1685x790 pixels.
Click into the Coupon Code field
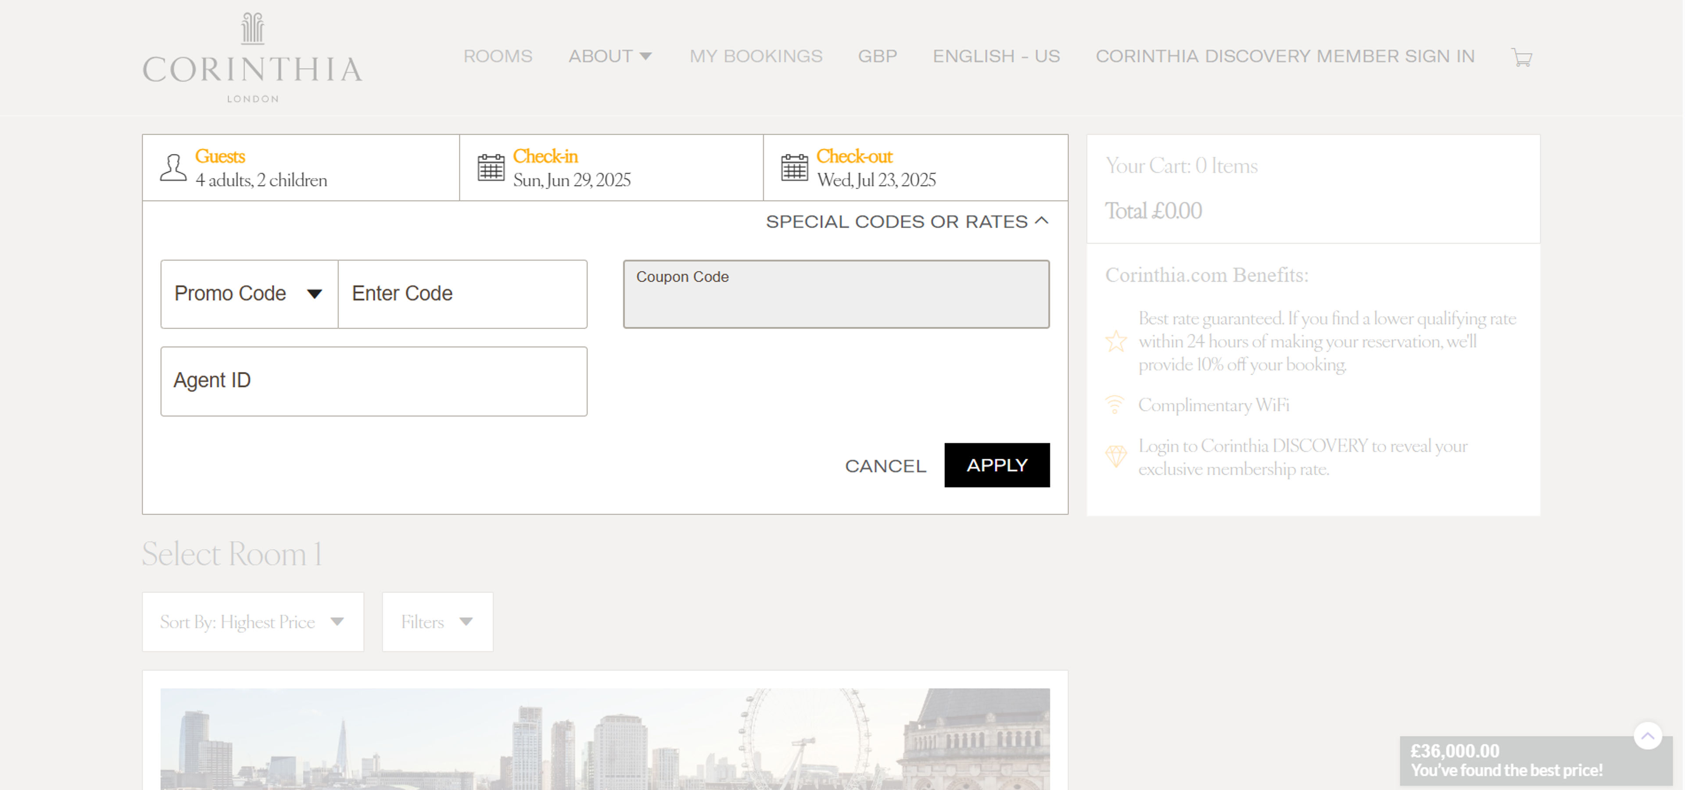(x=836, y=294)
